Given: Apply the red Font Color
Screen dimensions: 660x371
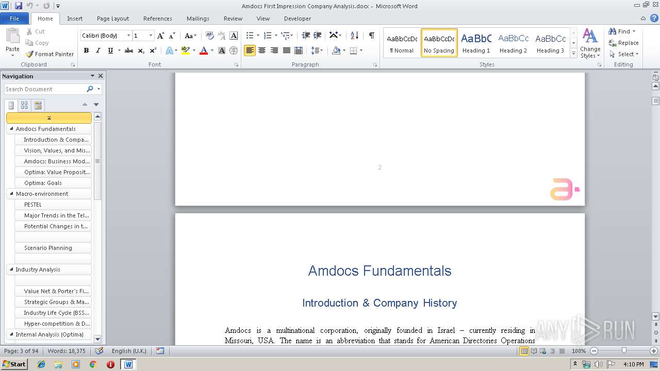Looking at the screenshot, I should coord(204,50).
